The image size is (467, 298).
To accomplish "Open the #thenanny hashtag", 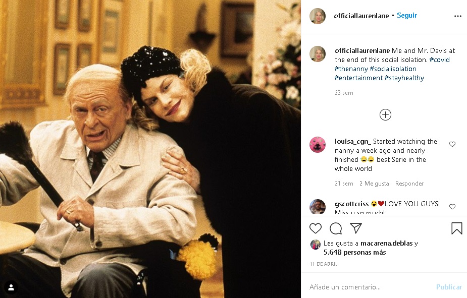I will pos(351,69).
